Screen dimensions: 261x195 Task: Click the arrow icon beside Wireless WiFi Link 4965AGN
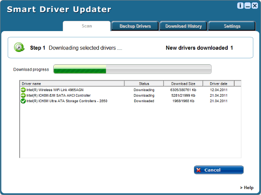[x=23, y=90]
